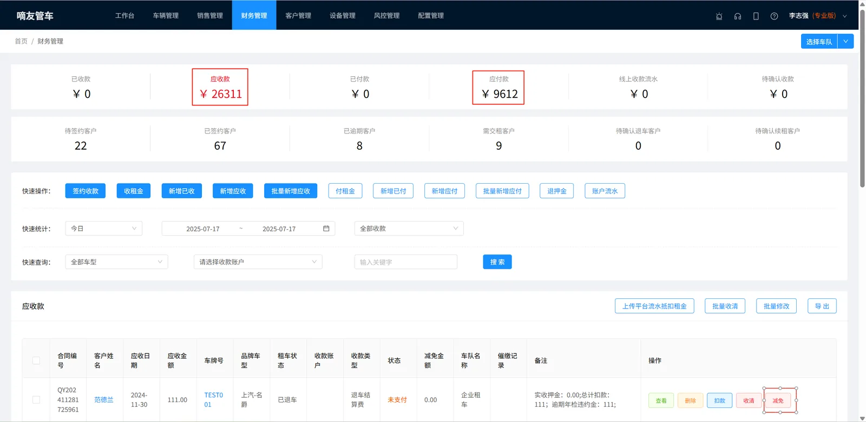866x422 pixels.
Task: Click the 导出 export button
Action: pos(822,306)
